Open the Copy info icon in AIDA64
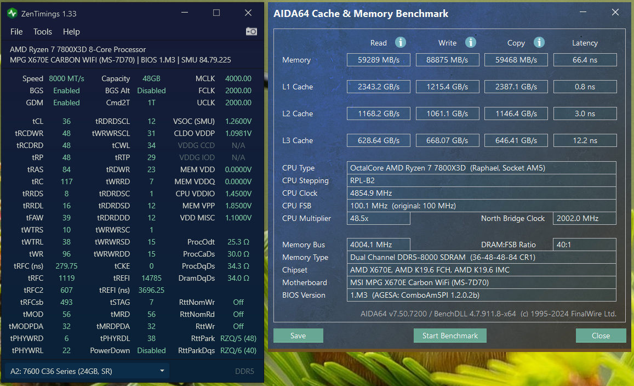Image resolution: width=634 pixels, height=386 pixels. [x=539, y=42]
